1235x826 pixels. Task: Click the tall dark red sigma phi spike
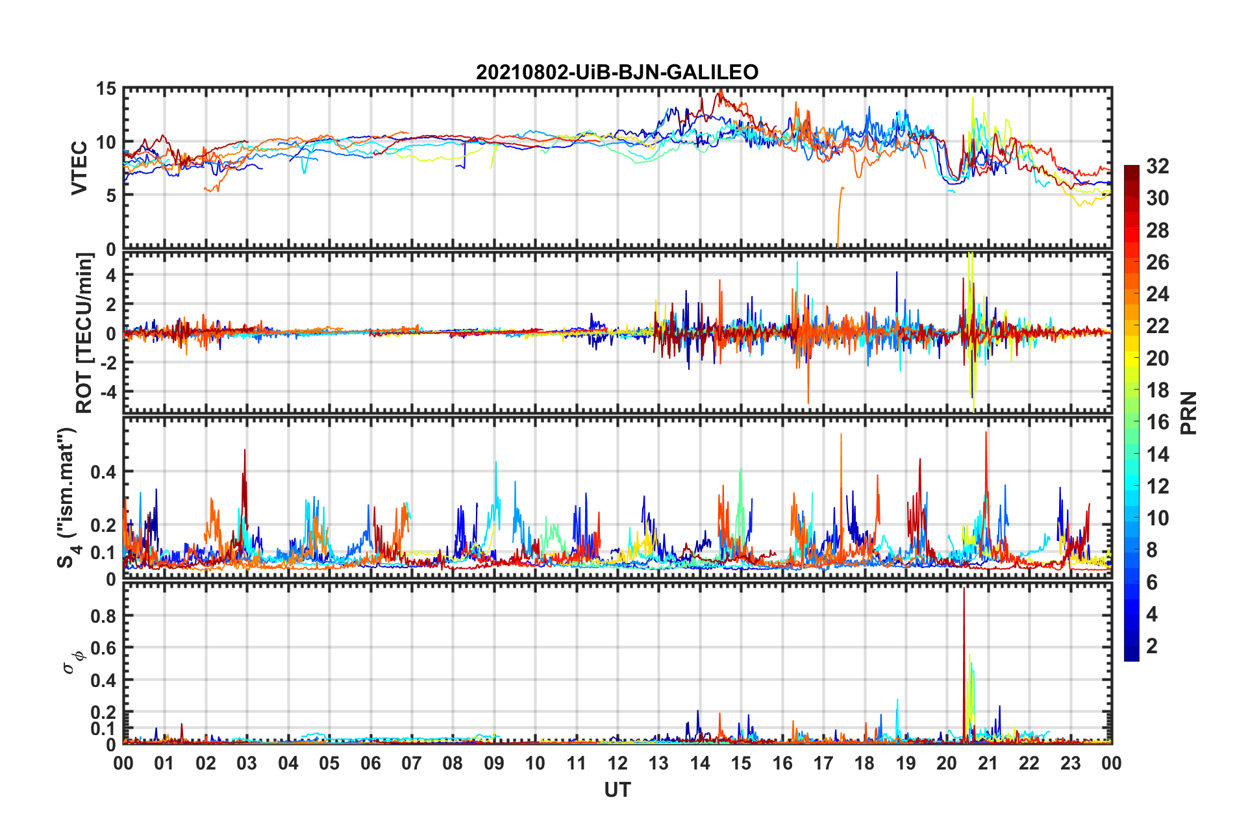(964, 666)
